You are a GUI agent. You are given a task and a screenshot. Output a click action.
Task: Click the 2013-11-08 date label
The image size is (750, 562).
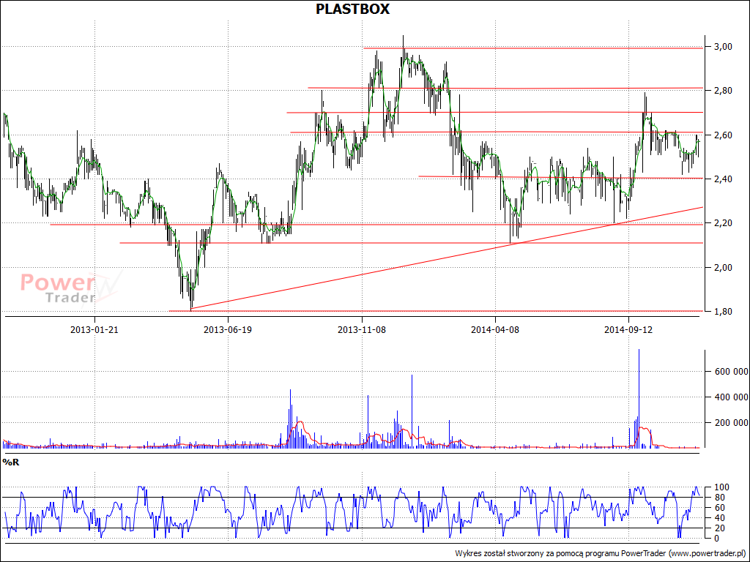tap(362, 329)
